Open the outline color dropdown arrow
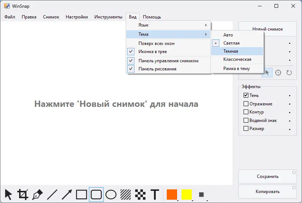Viewport: 302px width, 203px height. [177, 201]
